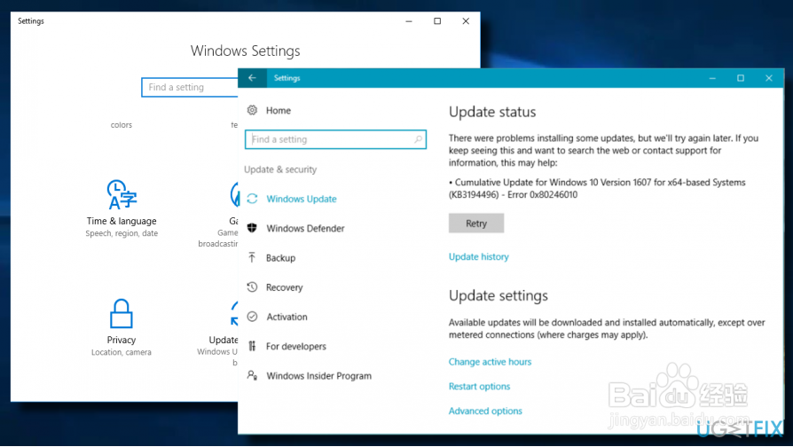Viewport: 793px width, 447px height.
Task: Open the Recovery page
Action: click(284, 287)
